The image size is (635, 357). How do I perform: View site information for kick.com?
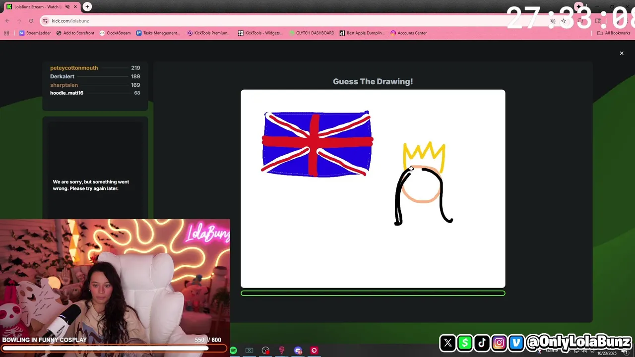[x=45, y=21]
